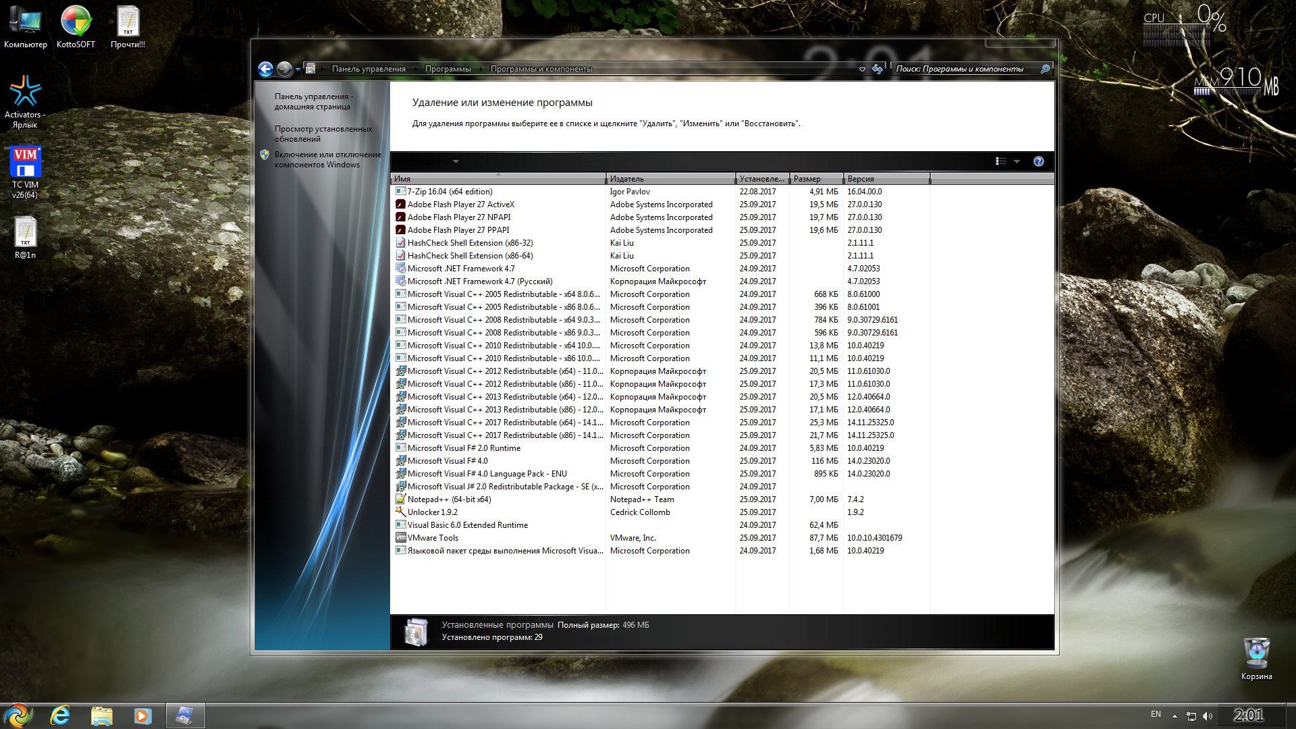Select Microsoft Visual J# 2.0 Redistributable row
Viewport: 1296px width, 729px height.
coord(662,487)
